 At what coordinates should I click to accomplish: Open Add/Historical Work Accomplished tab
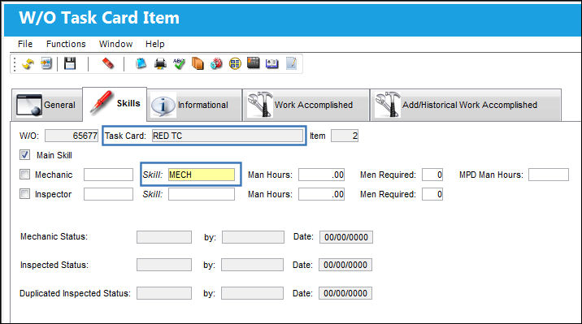pos(466,105)
